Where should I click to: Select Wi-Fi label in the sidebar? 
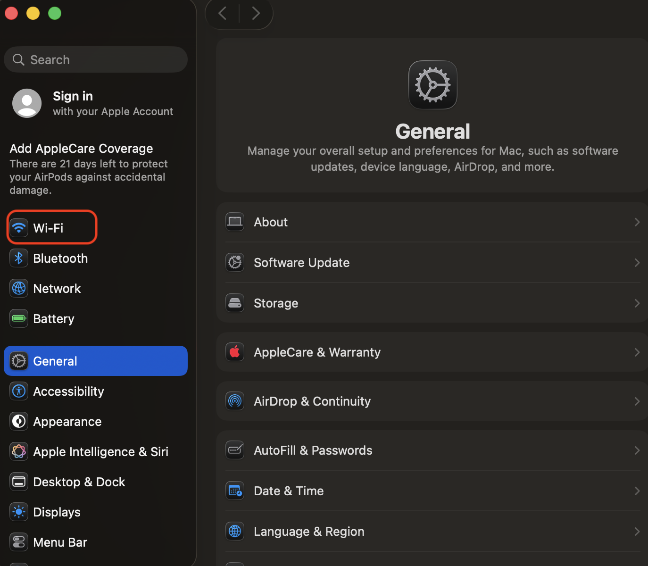(x=48, y=228)
